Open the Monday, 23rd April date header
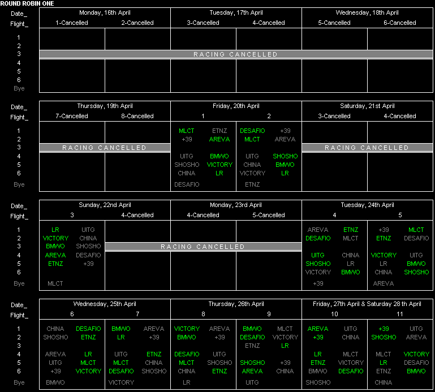 [x=236, y=205]
